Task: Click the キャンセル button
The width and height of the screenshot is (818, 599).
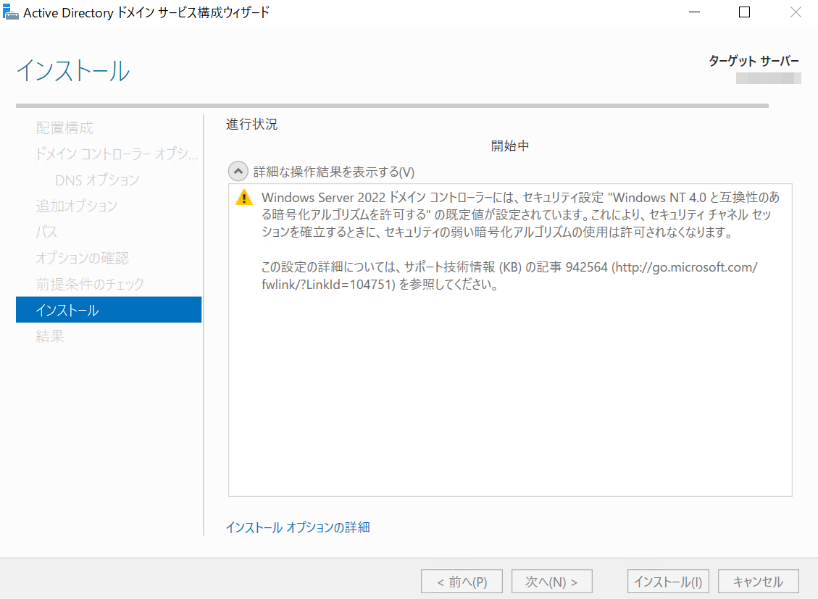Action: pyautogui.click(x=758, y=582)
